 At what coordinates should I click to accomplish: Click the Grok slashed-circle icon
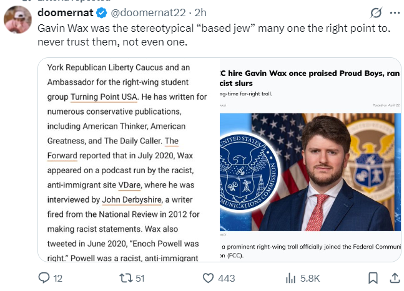tap(376, 12)
